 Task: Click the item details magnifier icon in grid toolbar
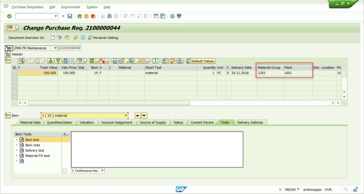coord(21,61)
